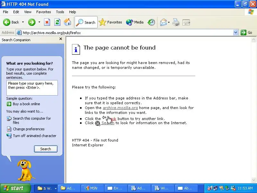Open the Address bar URL dropdown
Viewport: 257px width, 193px height.
pos(235,32)
